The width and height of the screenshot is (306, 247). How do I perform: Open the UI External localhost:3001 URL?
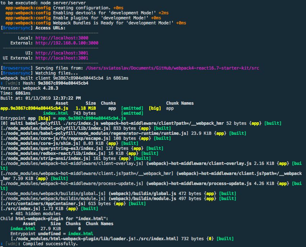tap(62, 58)
